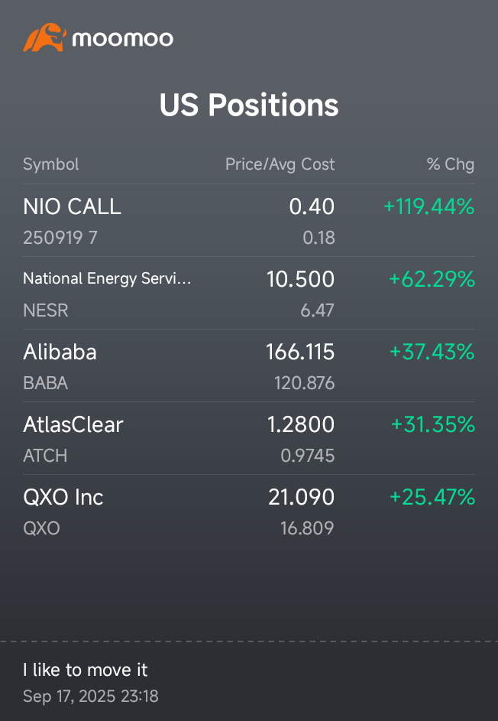Toggle sorting on the Symbol column
This screenshot has height=721, width=498.
50,164
